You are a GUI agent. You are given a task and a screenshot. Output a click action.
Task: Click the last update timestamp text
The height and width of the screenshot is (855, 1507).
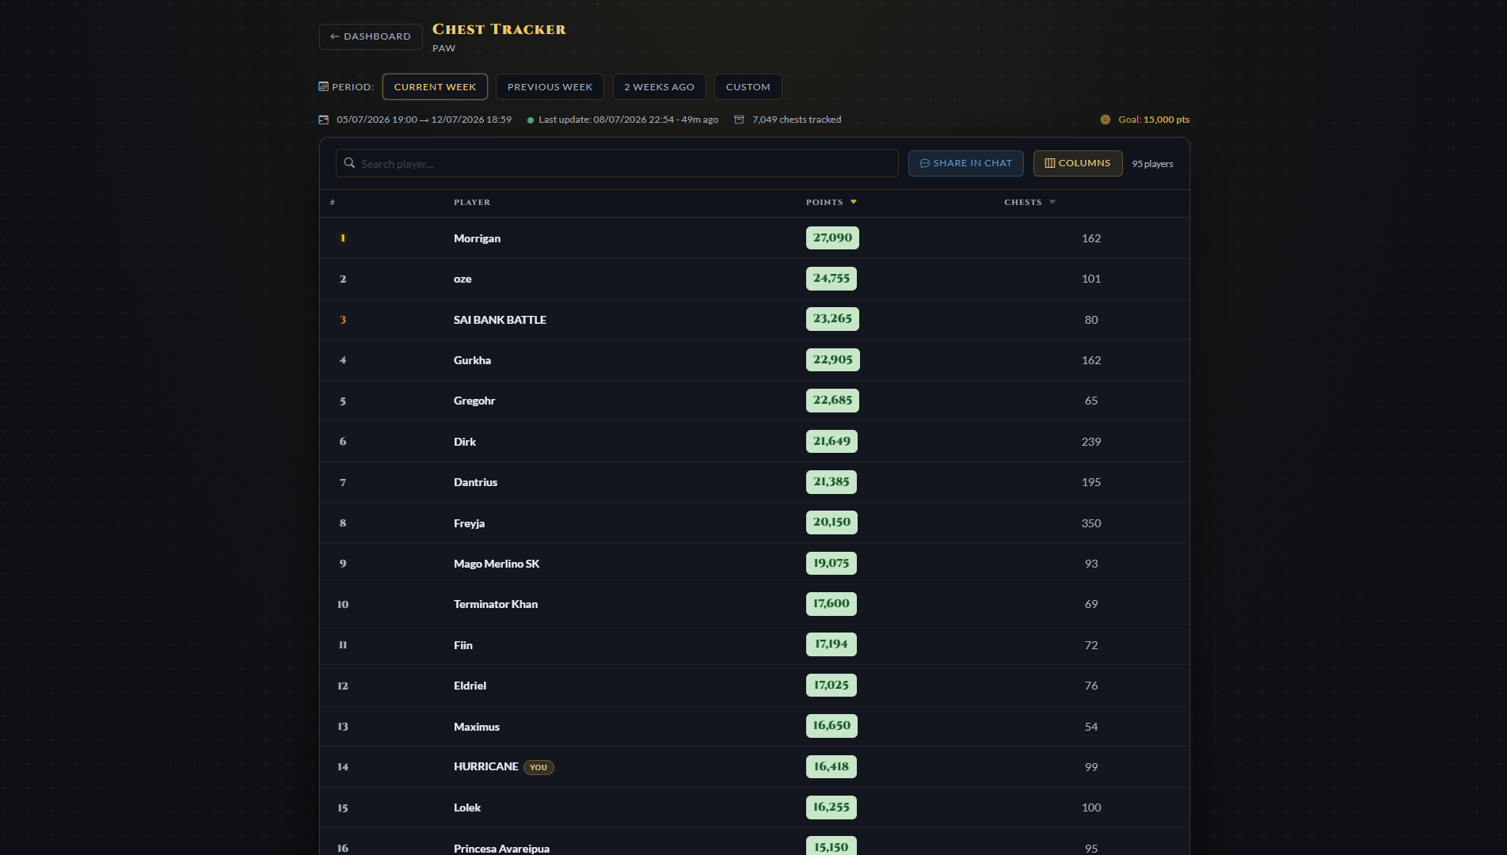(x=628, y=120)
